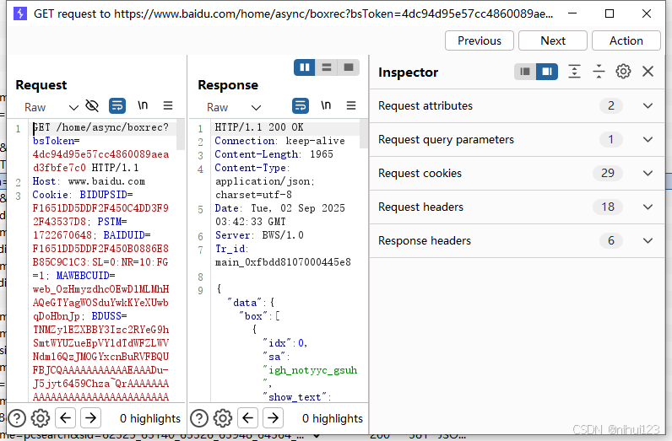Open Response panel hamburger menu
This screenshot has width=672, height=441.
351,105
